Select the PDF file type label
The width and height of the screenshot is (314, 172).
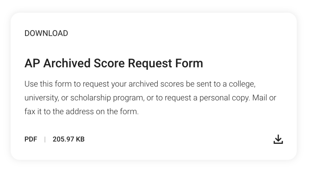tap(31, 139)
